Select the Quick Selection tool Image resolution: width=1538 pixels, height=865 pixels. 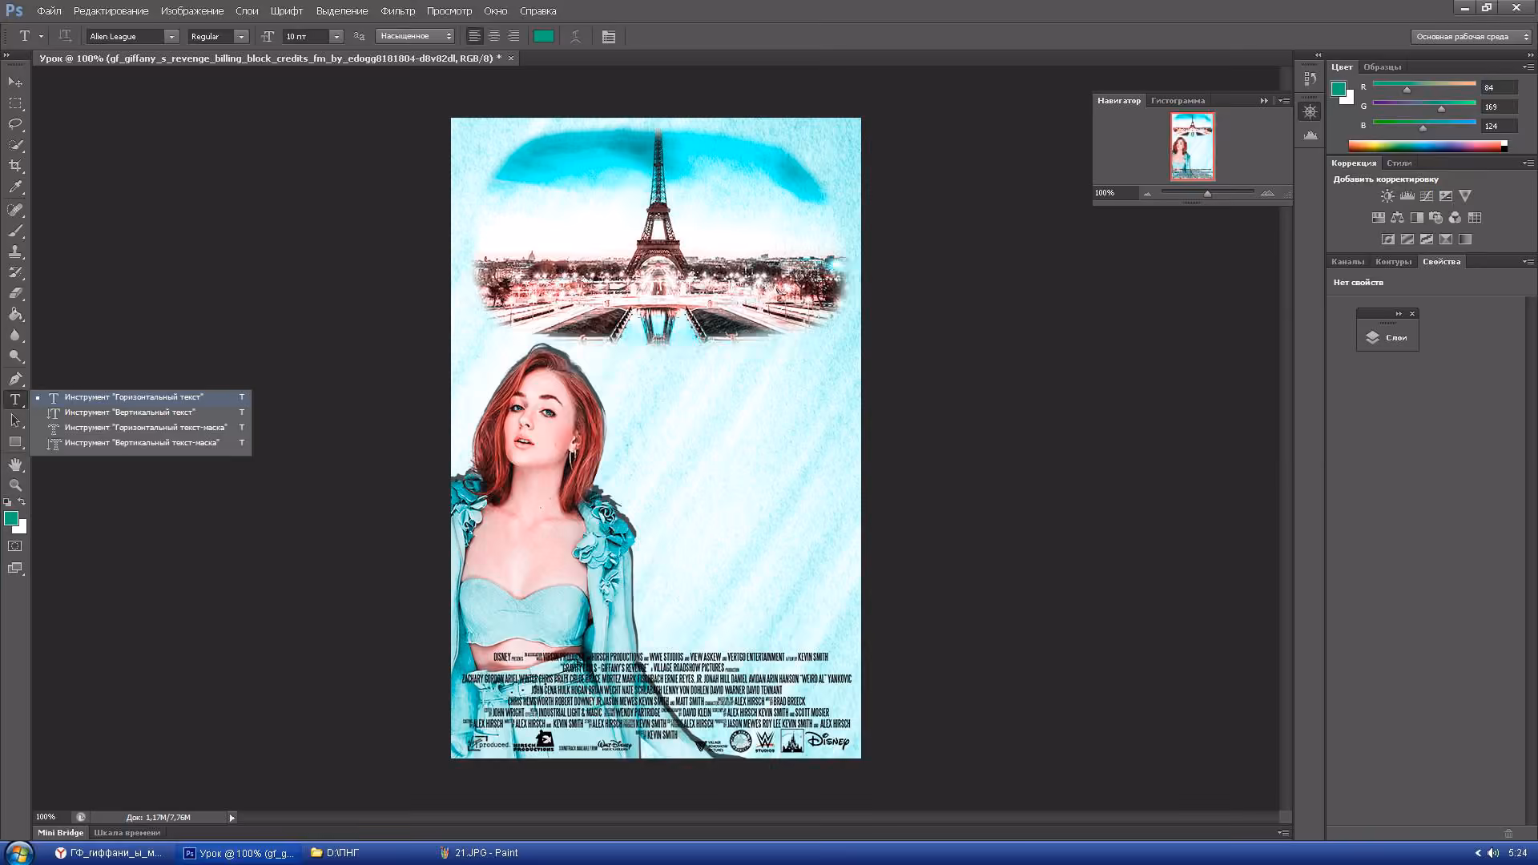(15, 145)
